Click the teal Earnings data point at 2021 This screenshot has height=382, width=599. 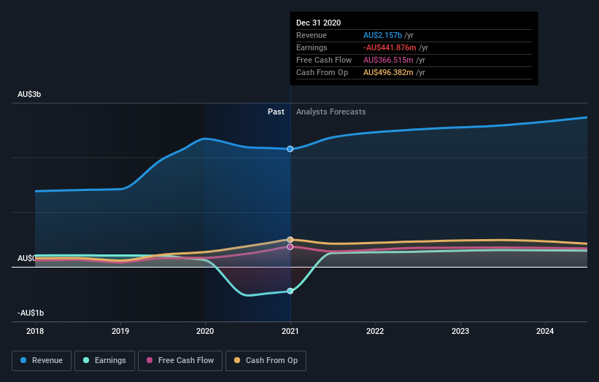coord(290,291)
